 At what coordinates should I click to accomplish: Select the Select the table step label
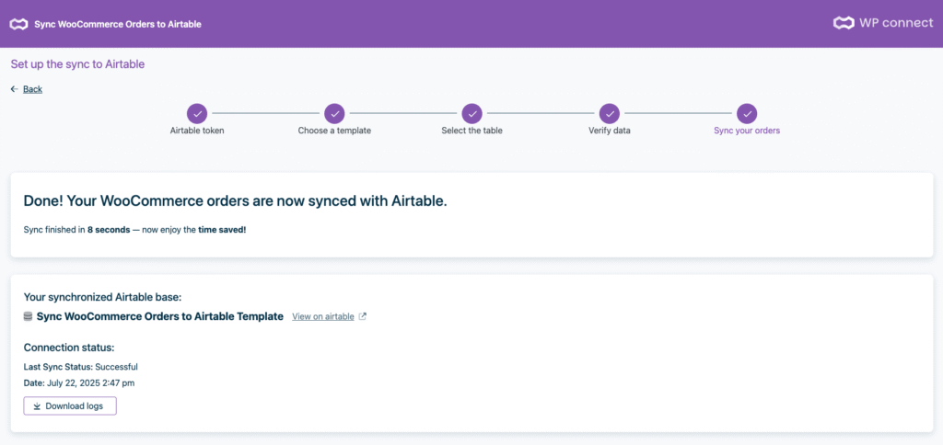point(472,131)
